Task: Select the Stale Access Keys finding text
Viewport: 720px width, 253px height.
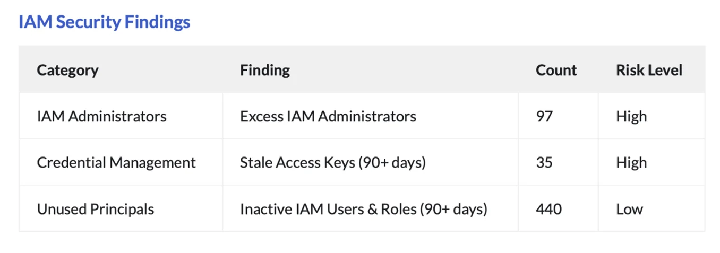Action: tap(297, 162)
